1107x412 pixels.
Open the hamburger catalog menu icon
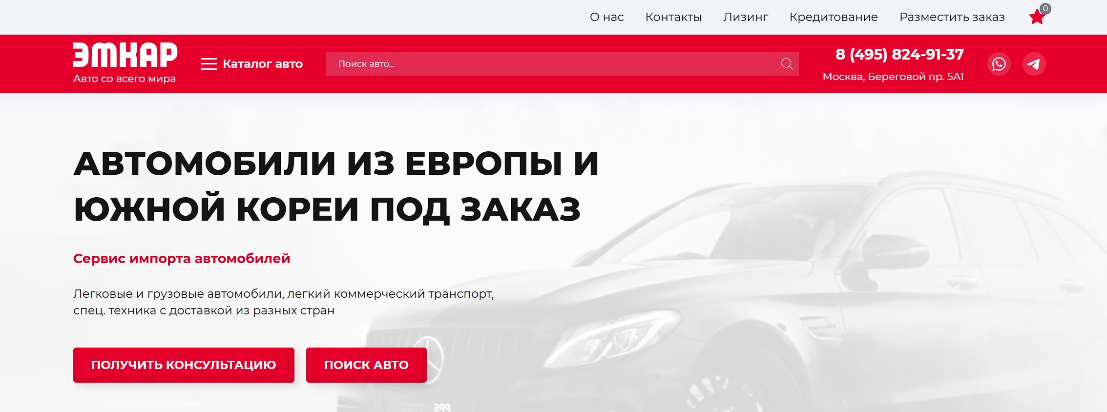209,64
